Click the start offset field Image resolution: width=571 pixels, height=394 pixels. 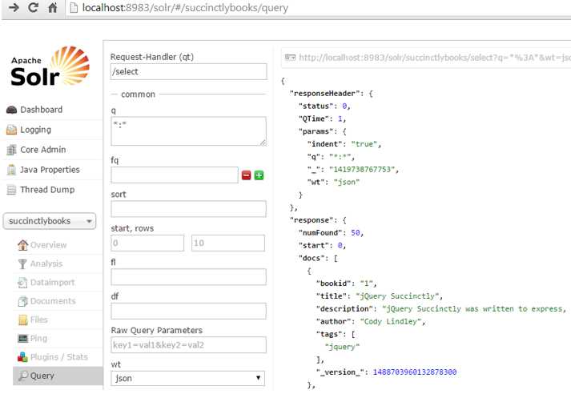coord(147,243)
